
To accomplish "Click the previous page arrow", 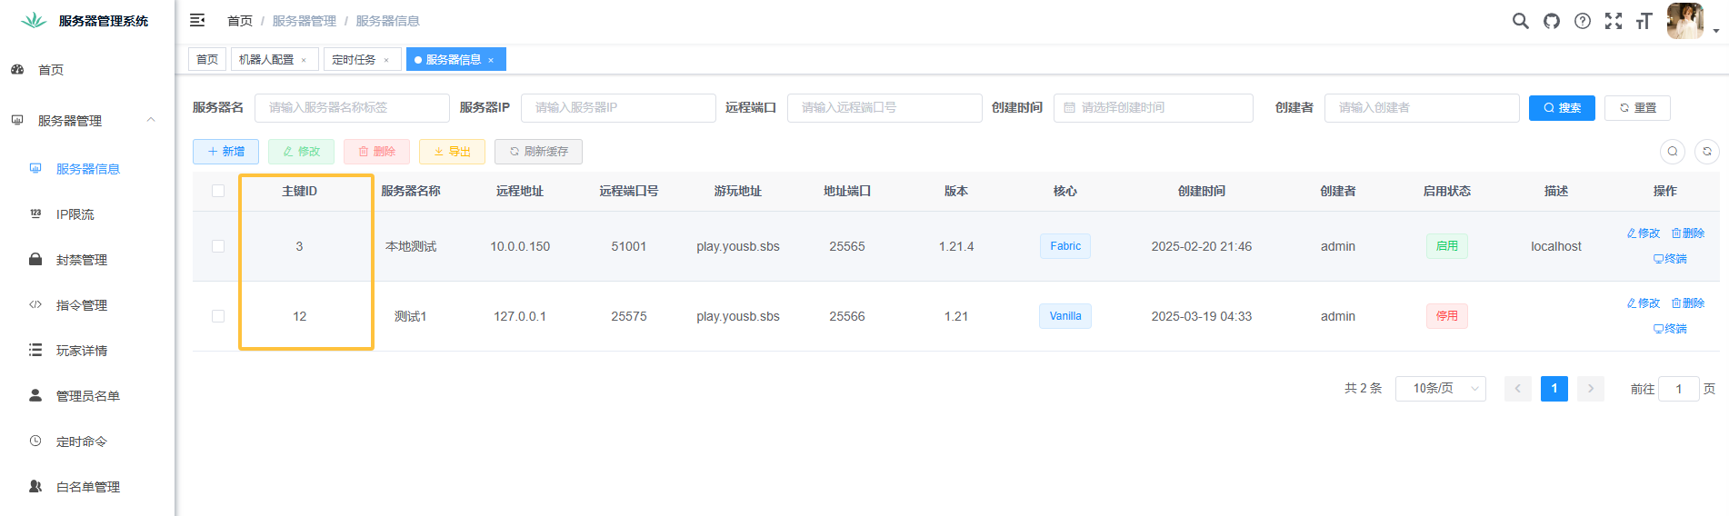I will (x=1518, y=389).
